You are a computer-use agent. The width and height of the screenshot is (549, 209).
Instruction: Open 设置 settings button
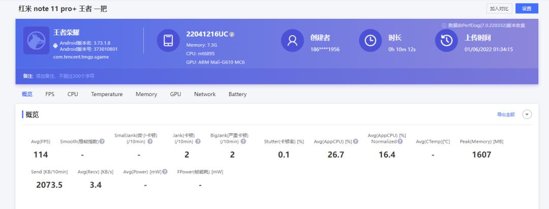pos(527,8)
